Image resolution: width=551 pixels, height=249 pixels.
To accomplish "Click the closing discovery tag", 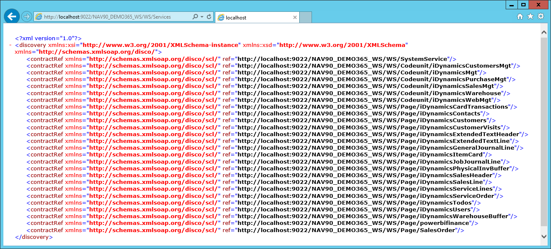I will point(34,237).
